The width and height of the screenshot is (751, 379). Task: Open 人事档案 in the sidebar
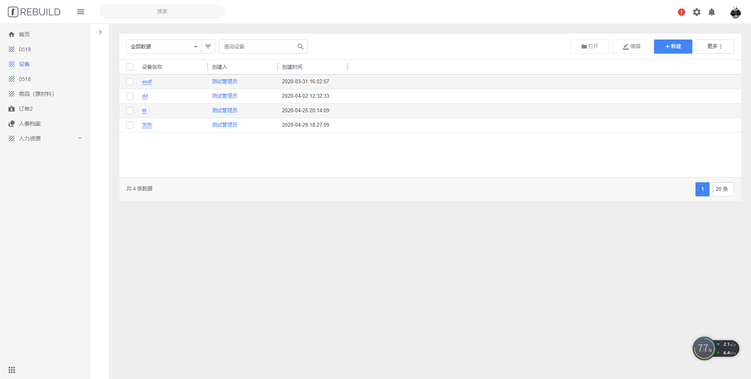30,124
